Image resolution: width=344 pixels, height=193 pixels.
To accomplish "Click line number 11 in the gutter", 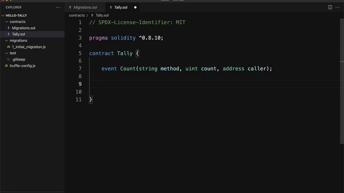I will point(78,100).
